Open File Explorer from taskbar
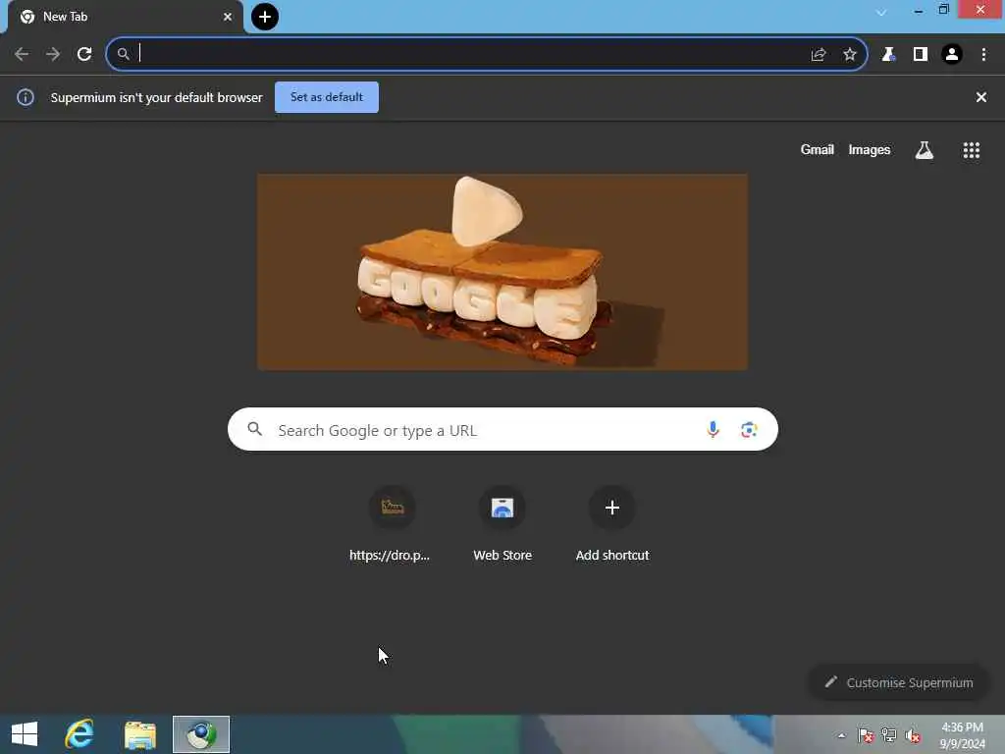The image size is (1005, 754). [140, 734]
